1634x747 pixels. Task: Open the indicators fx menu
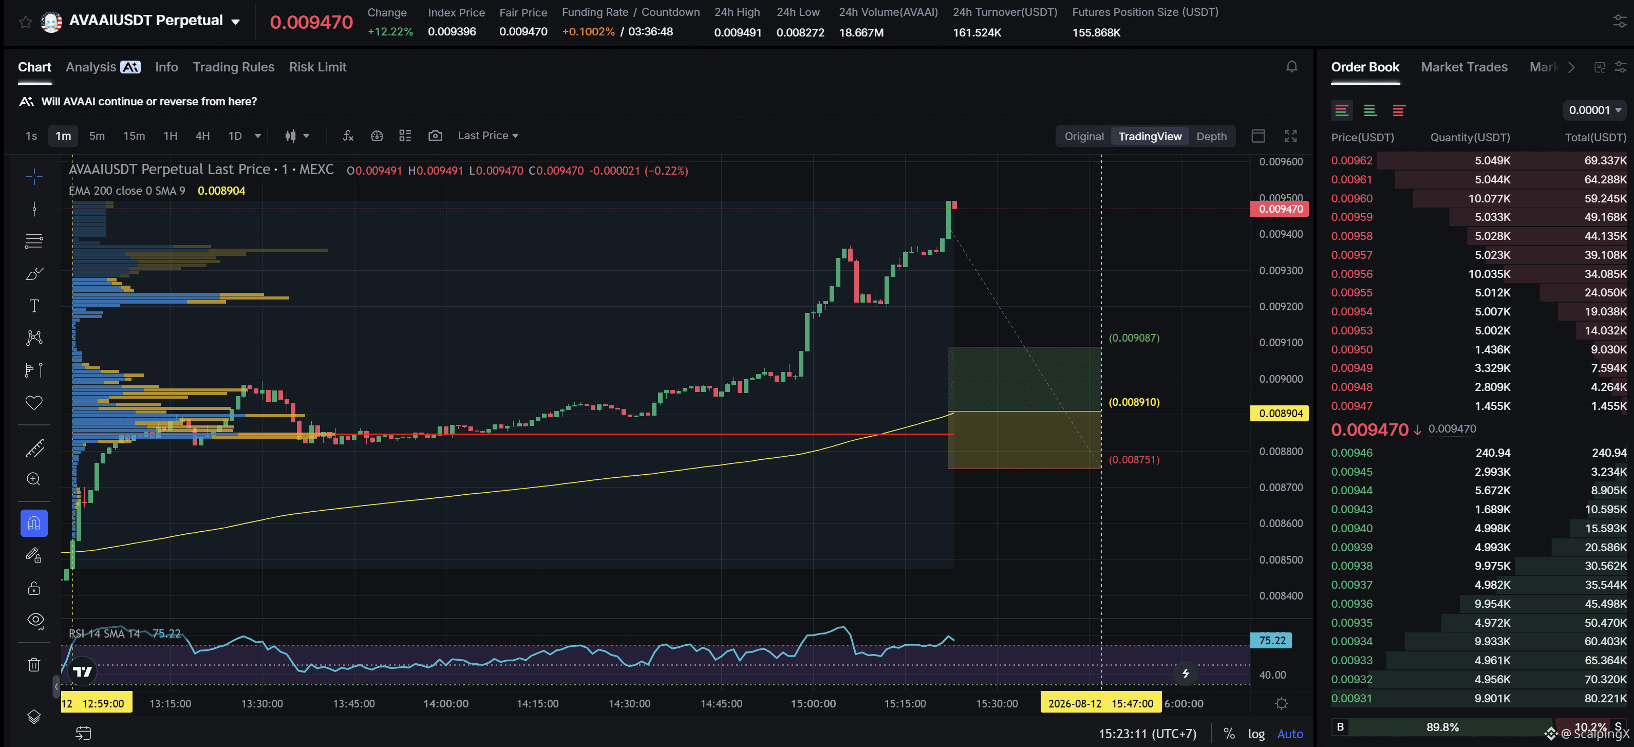pos(348,136)
